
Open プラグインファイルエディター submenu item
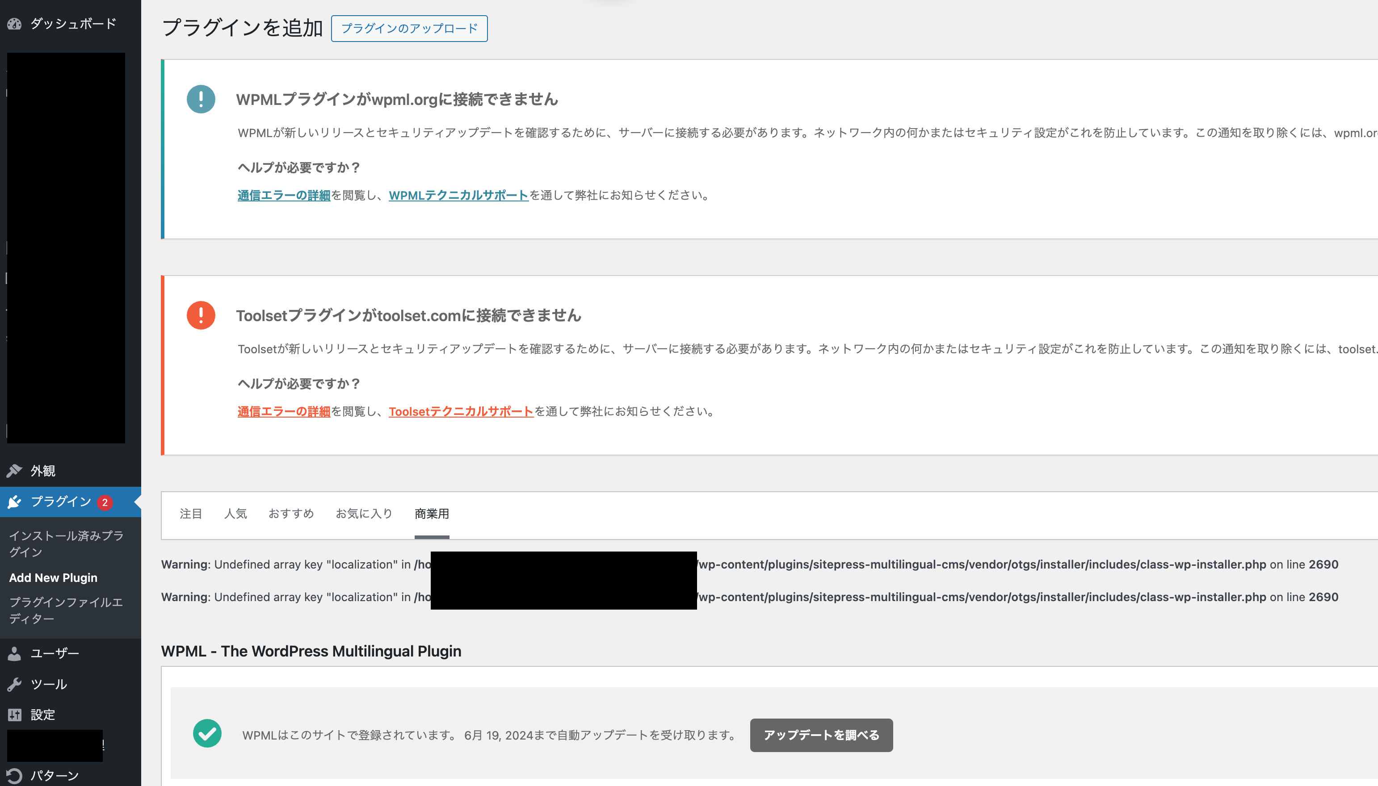(x=66, y=610)
